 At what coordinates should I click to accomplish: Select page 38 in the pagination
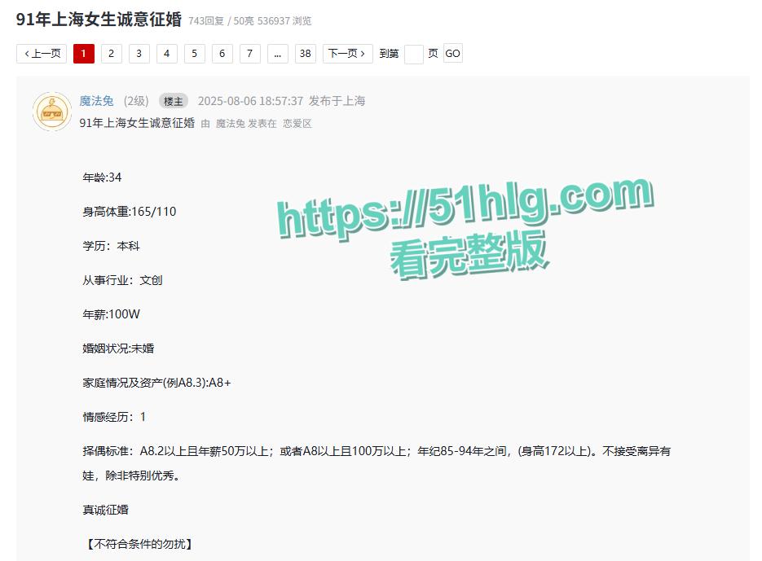[x=306, y=53]
